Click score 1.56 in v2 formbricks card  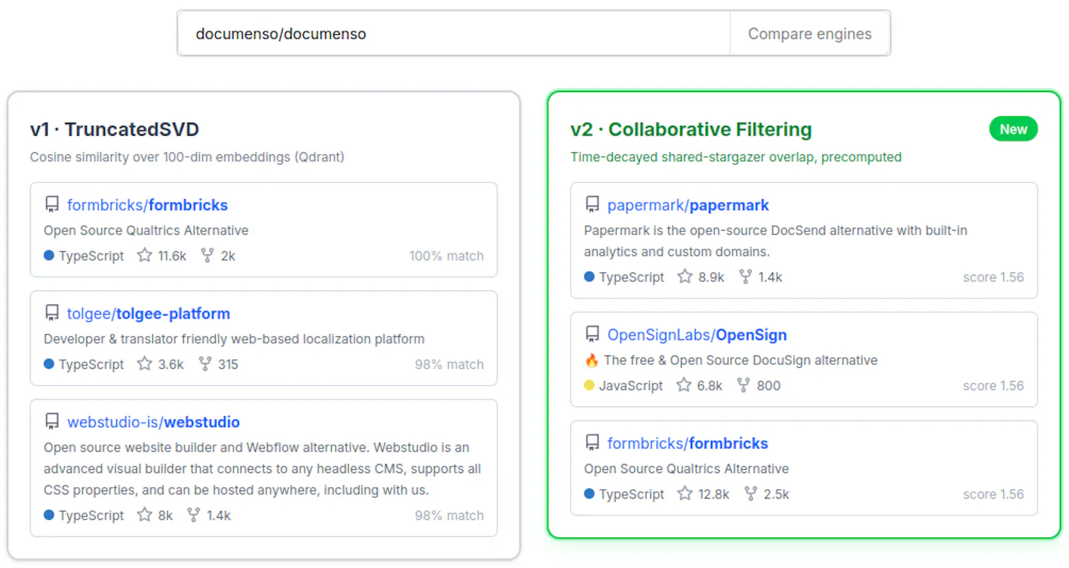(x=993, y=494)
